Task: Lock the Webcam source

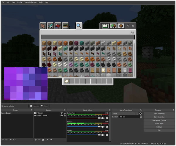Action: click(x=65, y=113)
